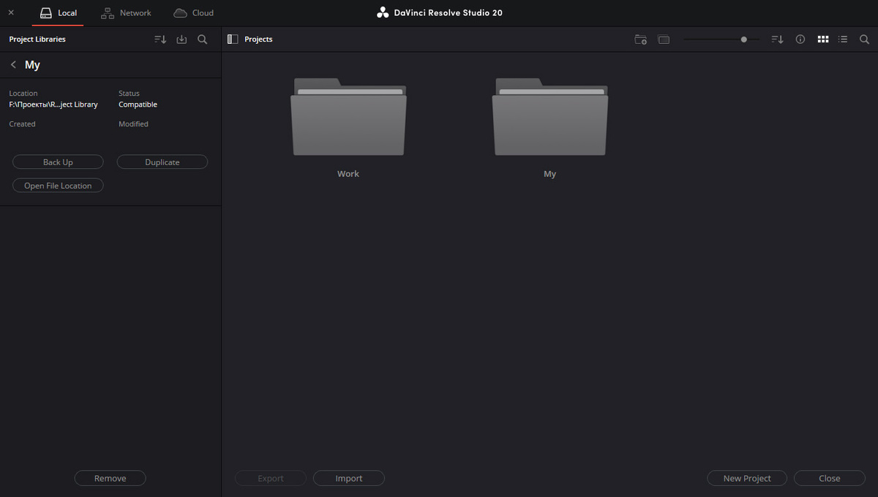Screen dimensions: 878x497
Task: Create a new folder in Projects
Action: tap(640, 39)
